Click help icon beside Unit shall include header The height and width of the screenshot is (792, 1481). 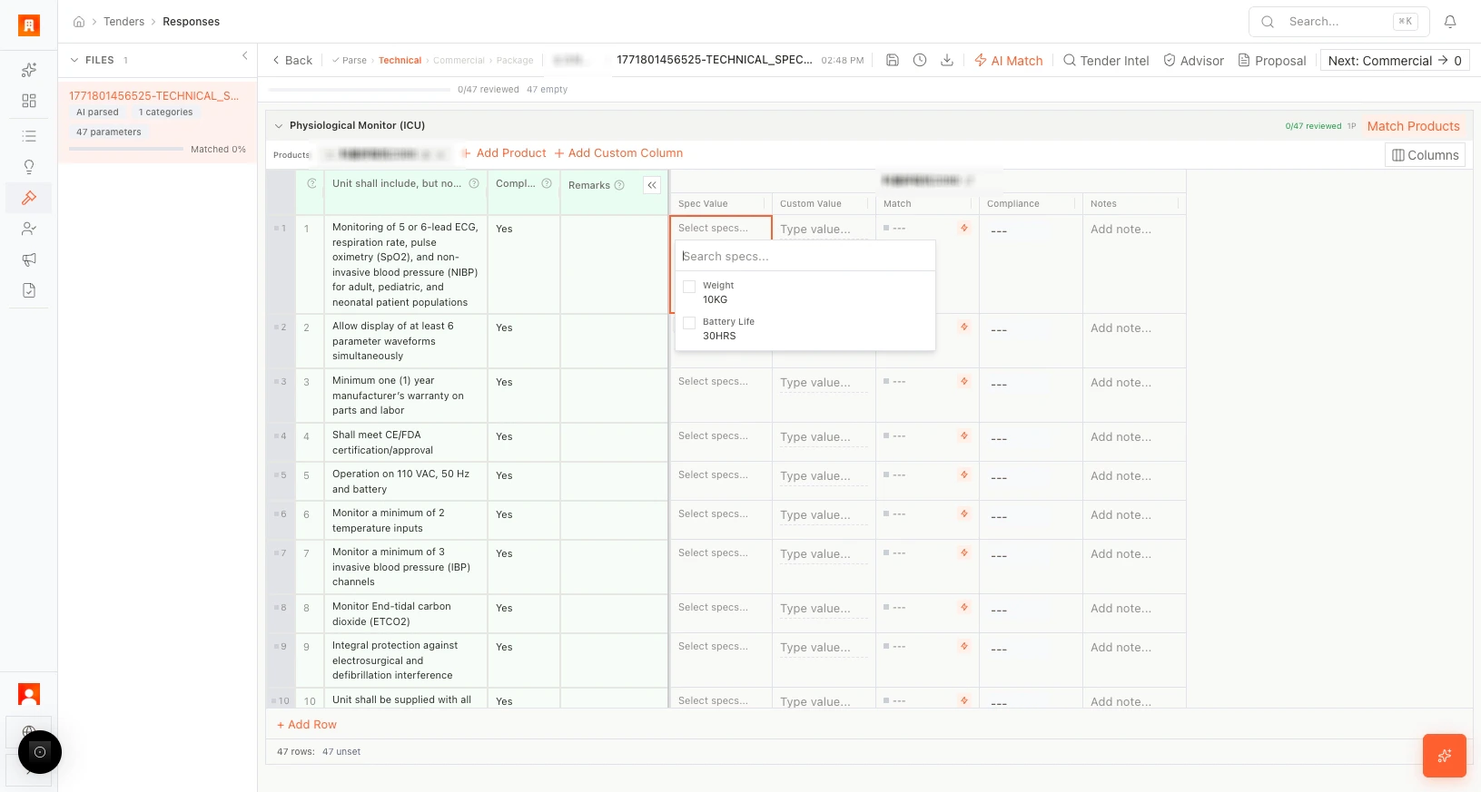(474, 183)
